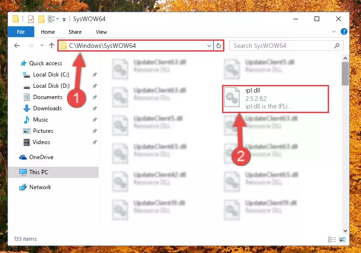The image size is (361, 253).
Task: Click the vertical scrollbar thumb
Action: tap(345, 74)
